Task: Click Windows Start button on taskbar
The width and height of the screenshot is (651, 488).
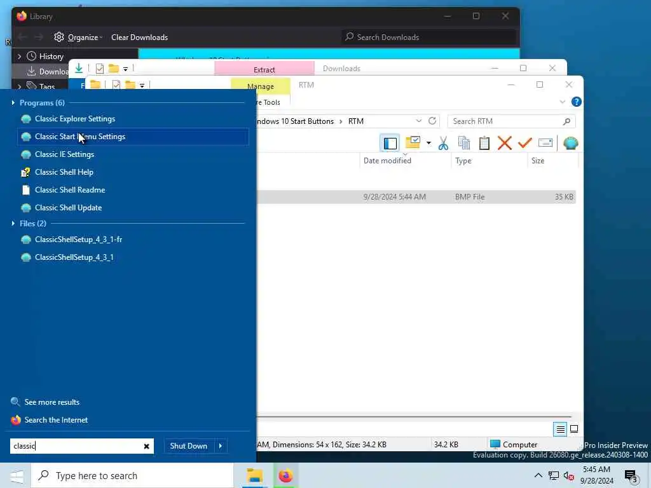Action: [x=16, y=476]
